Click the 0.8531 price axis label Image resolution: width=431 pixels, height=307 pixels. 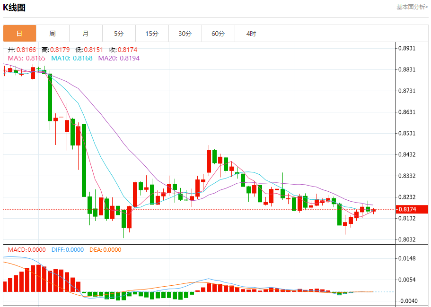[407, 133]
